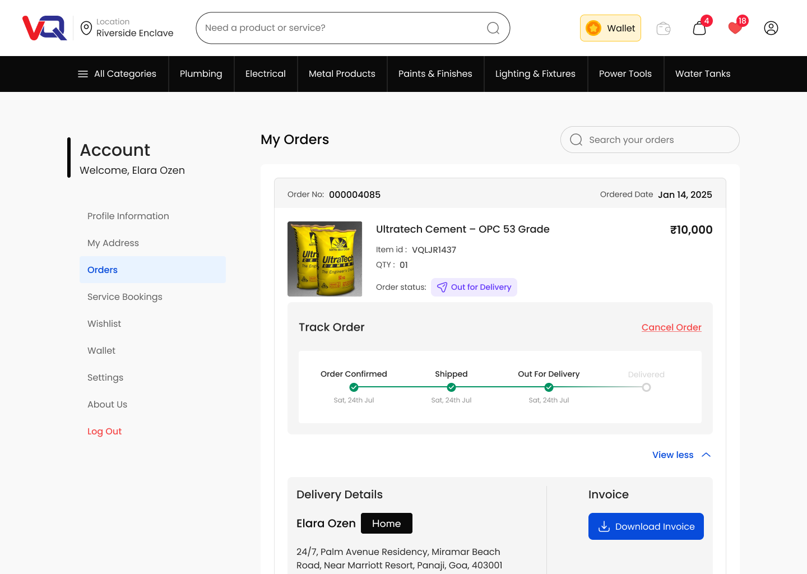The image size is (807, 574).
Task: Open the user profile icon
Action: coord(771,28)
